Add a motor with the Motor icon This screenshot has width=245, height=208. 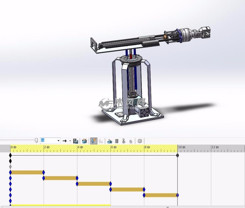[110, 141]
